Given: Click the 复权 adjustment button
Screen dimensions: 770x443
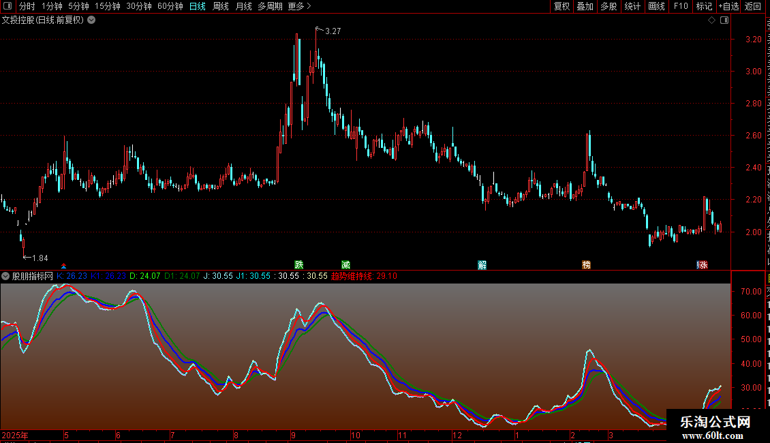Looking at the screenshot, I should point(561,6).
